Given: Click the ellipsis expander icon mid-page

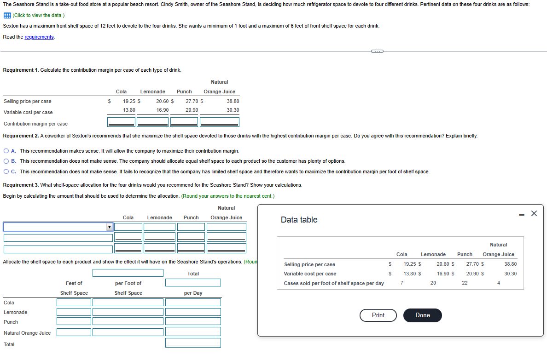Looking at the screenshot, I should [377, 51].
